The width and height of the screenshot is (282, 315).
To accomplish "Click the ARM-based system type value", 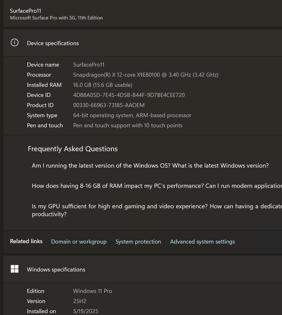I will [132, 116].
